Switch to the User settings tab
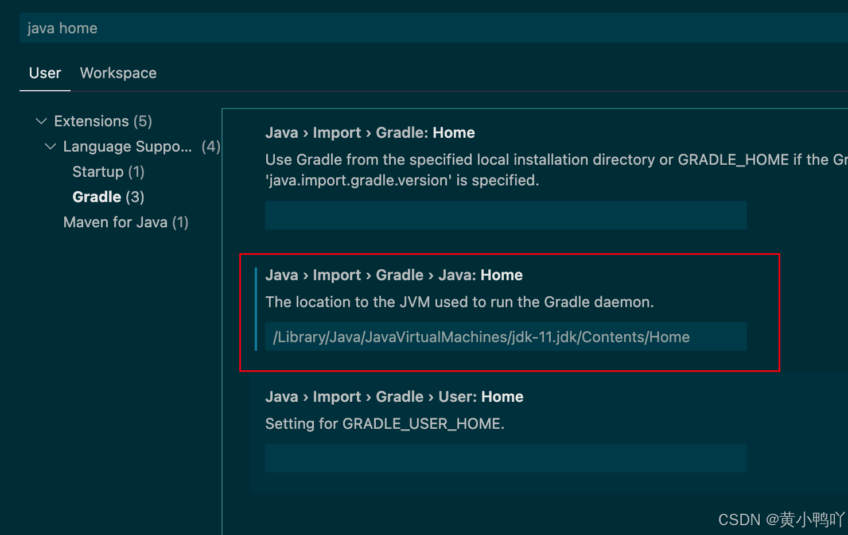The width and height of the screenshot is (848, 535). click(x=45, y=73)
